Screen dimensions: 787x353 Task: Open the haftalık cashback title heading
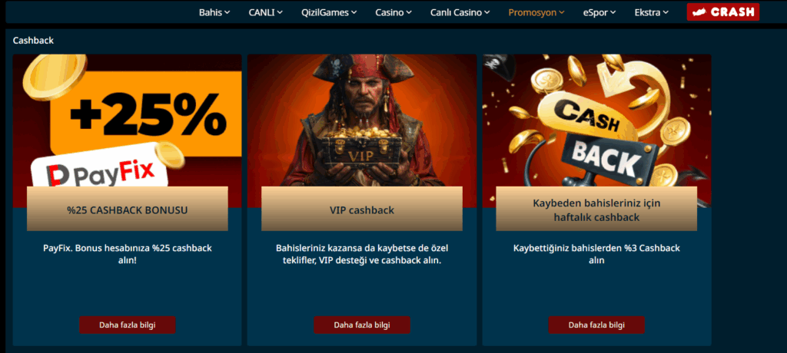coord(596,210)
